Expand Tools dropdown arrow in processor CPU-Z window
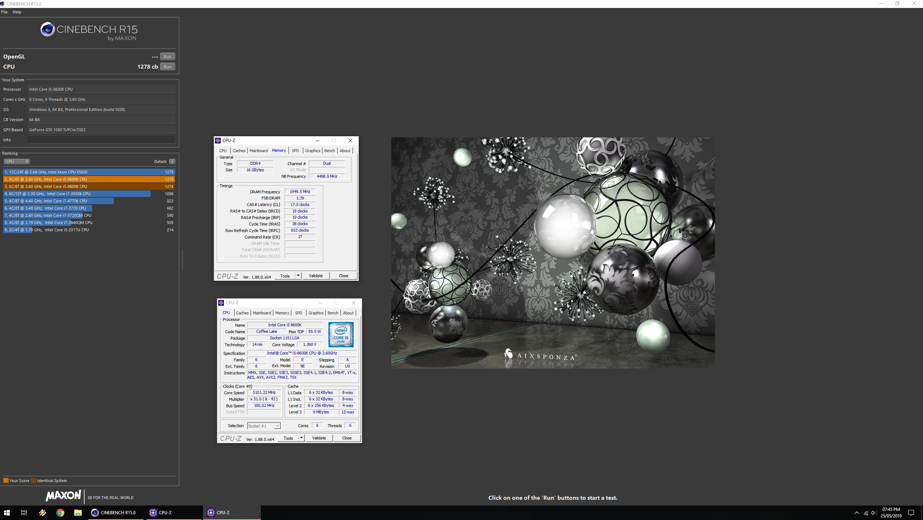 tap(301, 438)
